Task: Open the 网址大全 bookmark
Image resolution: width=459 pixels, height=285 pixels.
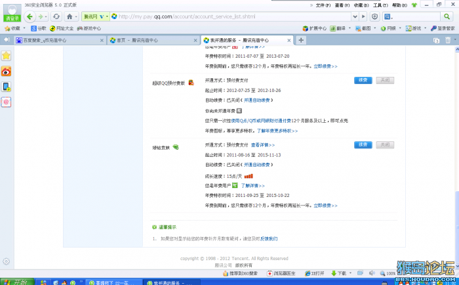Action: coord(62,28)
